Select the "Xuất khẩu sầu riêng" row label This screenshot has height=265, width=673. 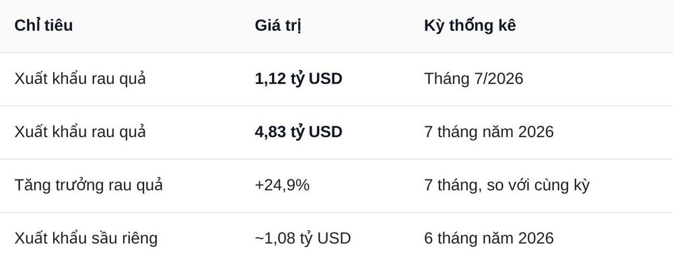(86, 238)
